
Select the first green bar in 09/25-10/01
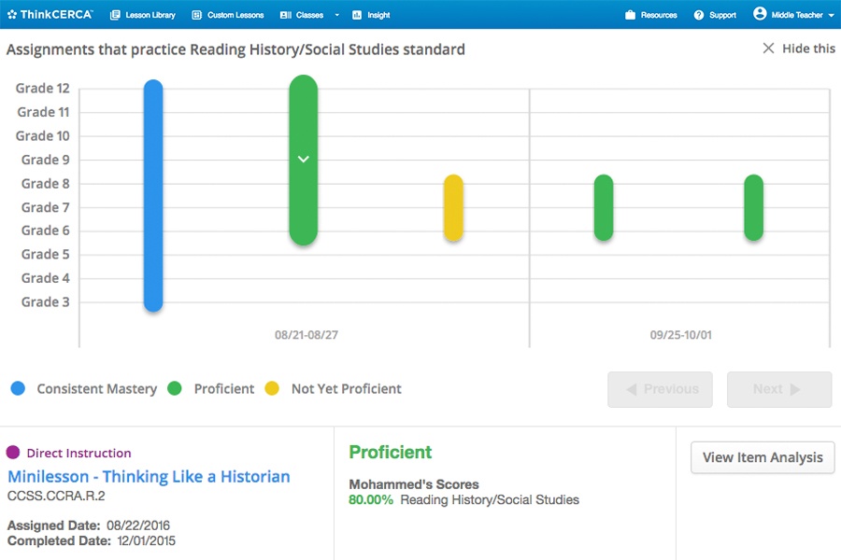coord(604,207)
